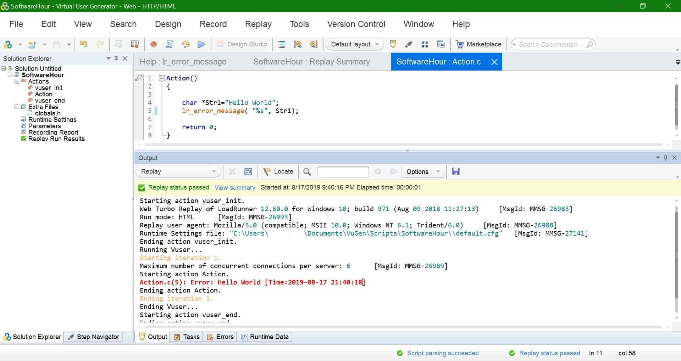Start recording with the red Record icon
The image size is (681, 361).
pos(154,44)
